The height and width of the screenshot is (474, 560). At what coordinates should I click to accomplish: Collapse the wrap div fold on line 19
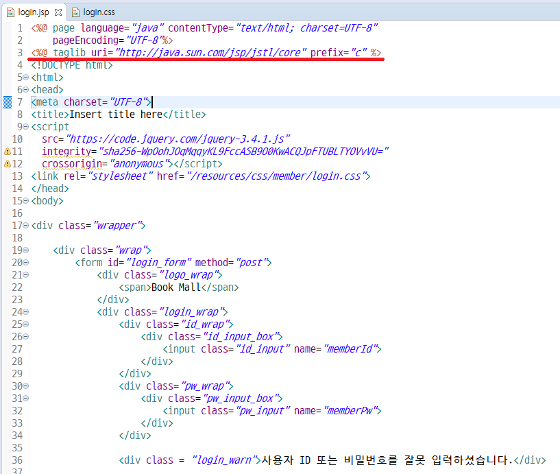point(26,250)
